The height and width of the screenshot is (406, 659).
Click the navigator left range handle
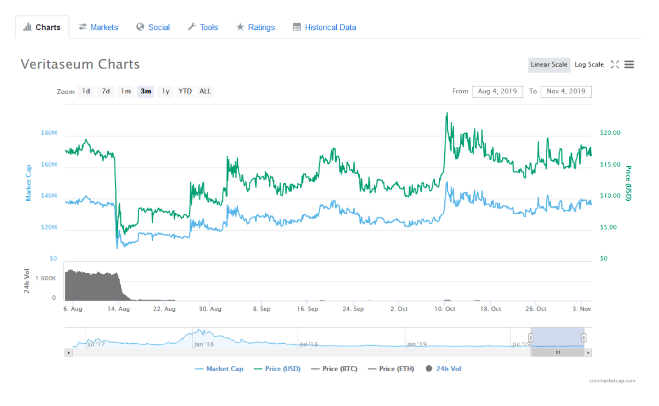click(x=531, y=338)
